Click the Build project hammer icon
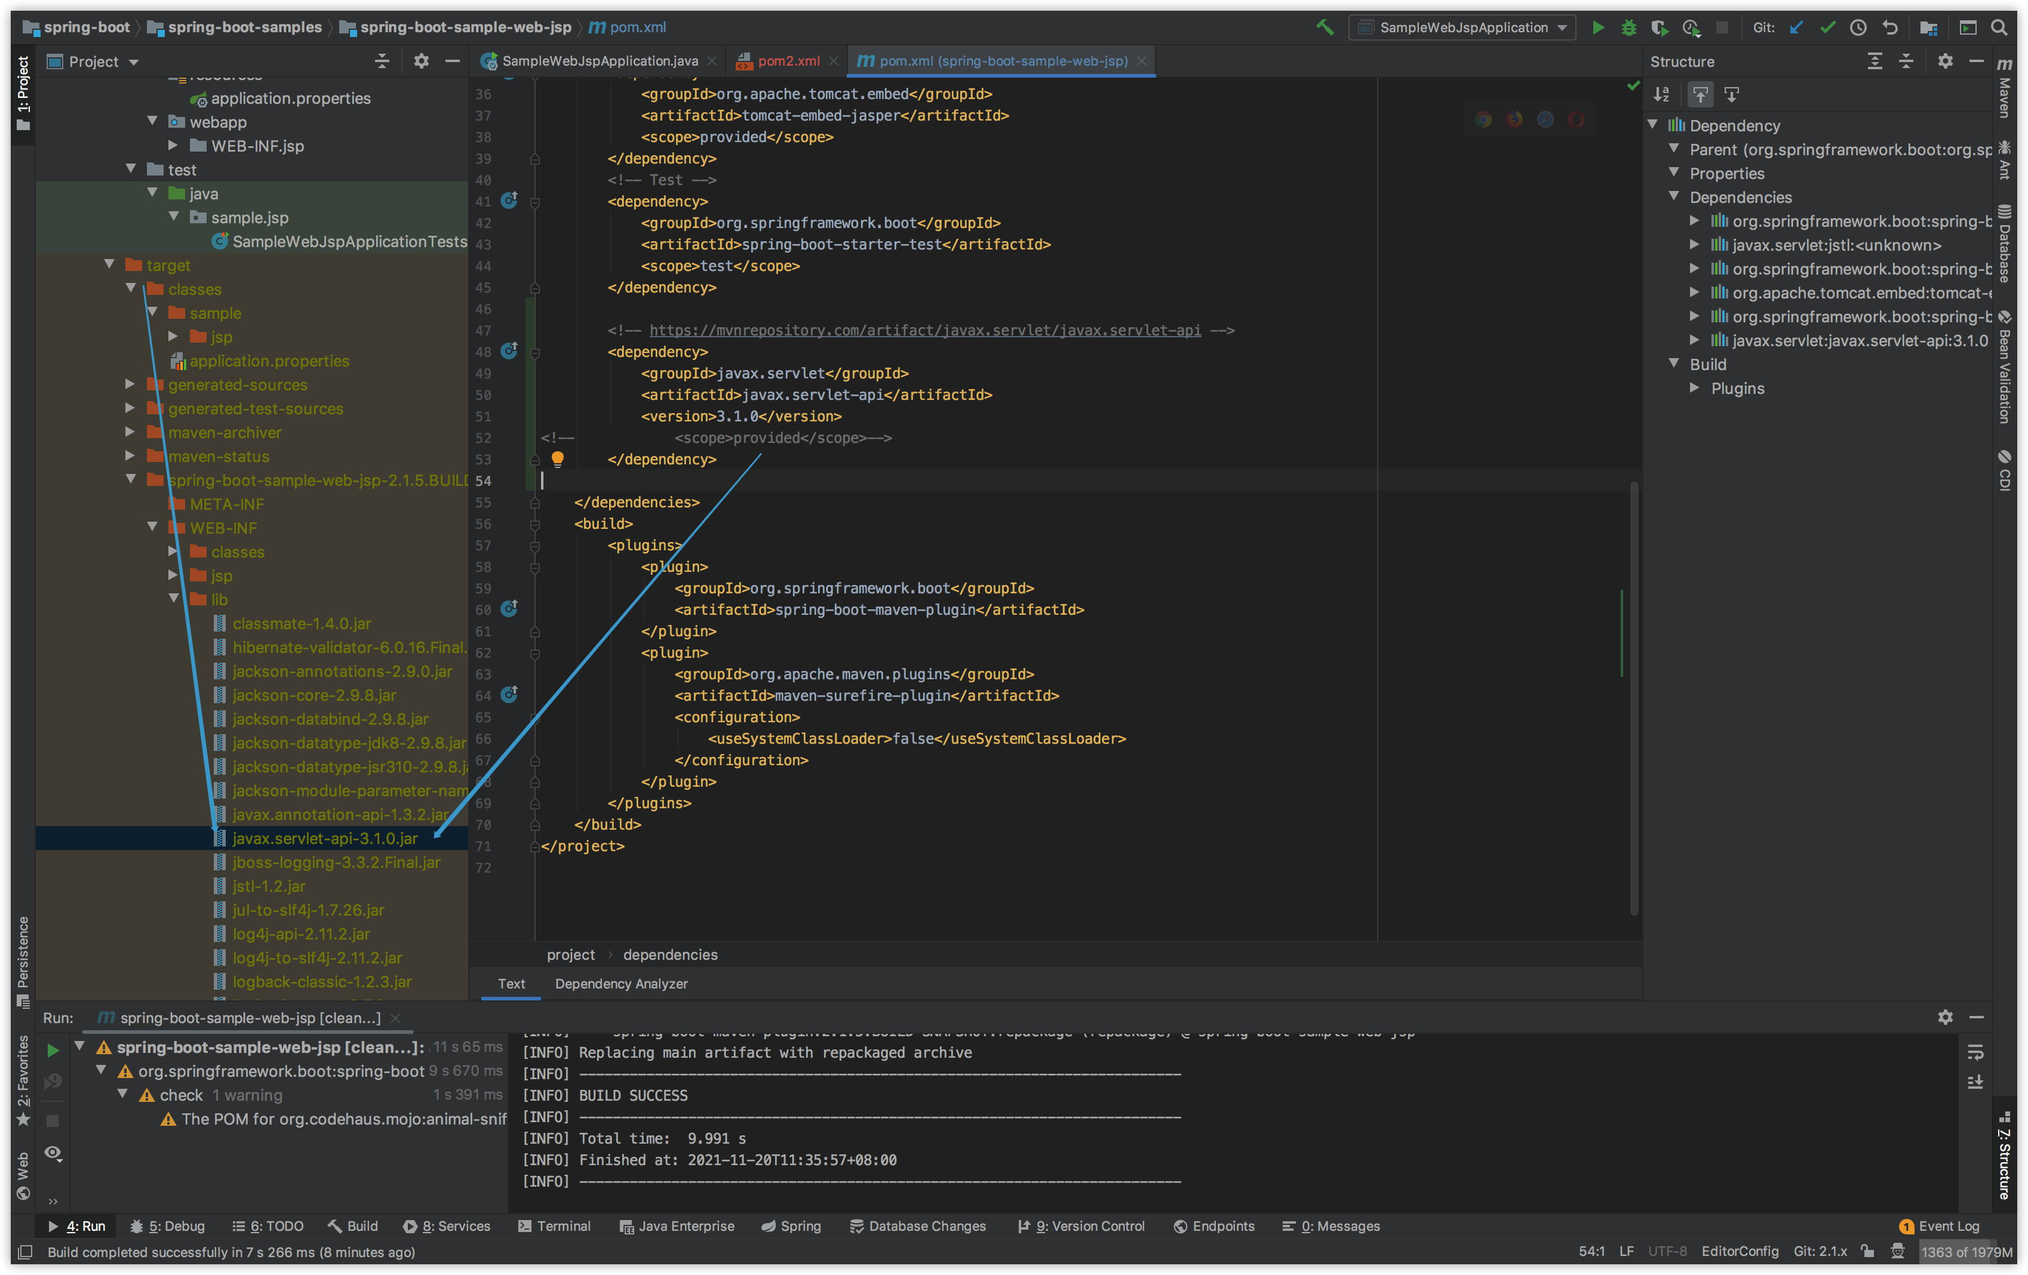 (1325, 28)
